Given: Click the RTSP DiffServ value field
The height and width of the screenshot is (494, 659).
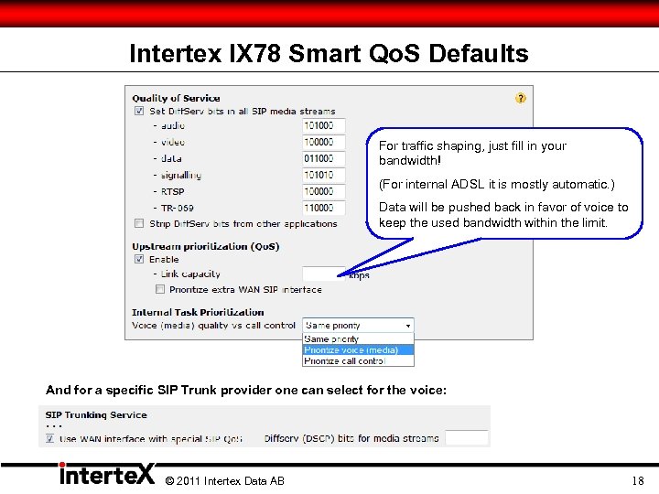Looking at the screenshot, I should point(324,191).
